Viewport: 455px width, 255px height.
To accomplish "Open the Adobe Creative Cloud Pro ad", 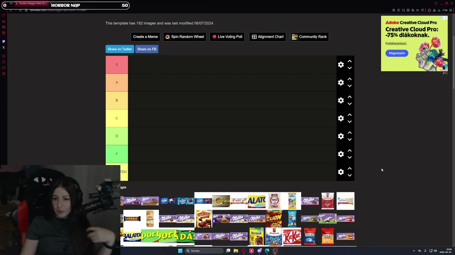I will pos(414,44).
